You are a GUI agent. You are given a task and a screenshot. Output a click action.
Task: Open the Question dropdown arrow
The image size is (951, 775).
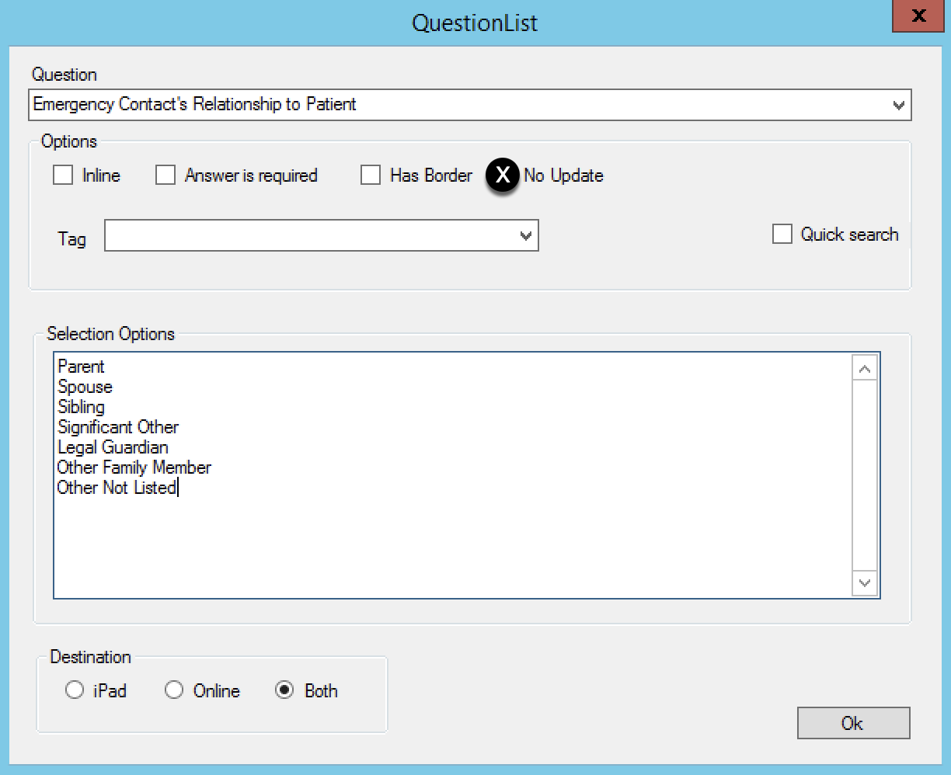[x=899, y=105]
